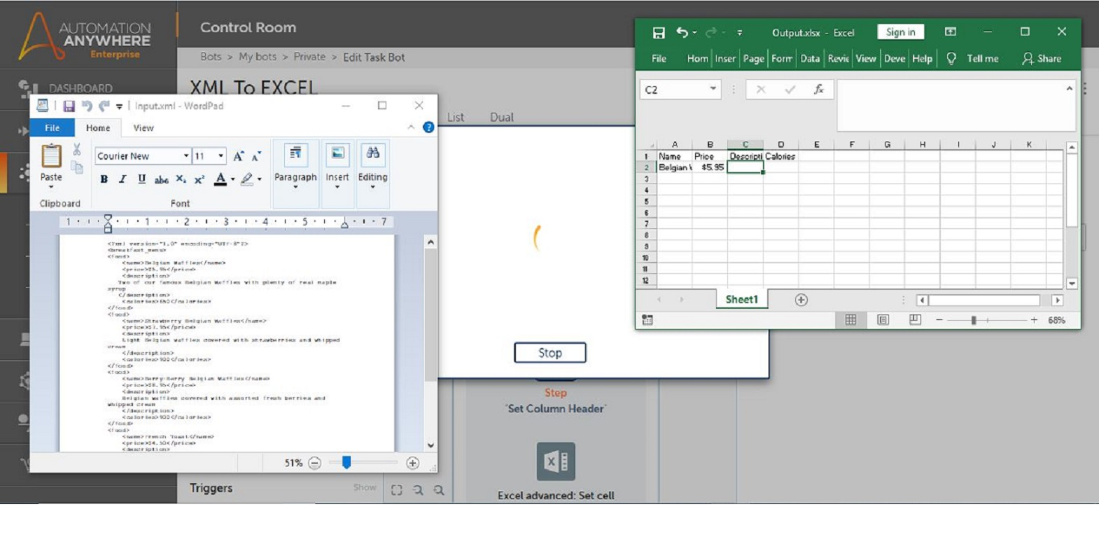The height and width of the screenshot is (535, 1099).
Task: Add a new sheet with plus icon
Action: (801, 300)
